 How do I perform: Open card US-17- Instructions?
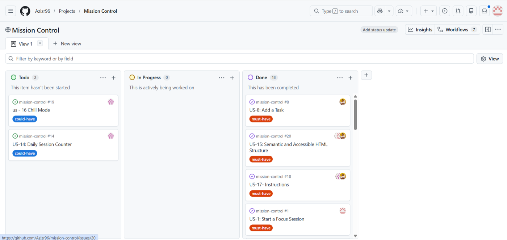(269, 185)
